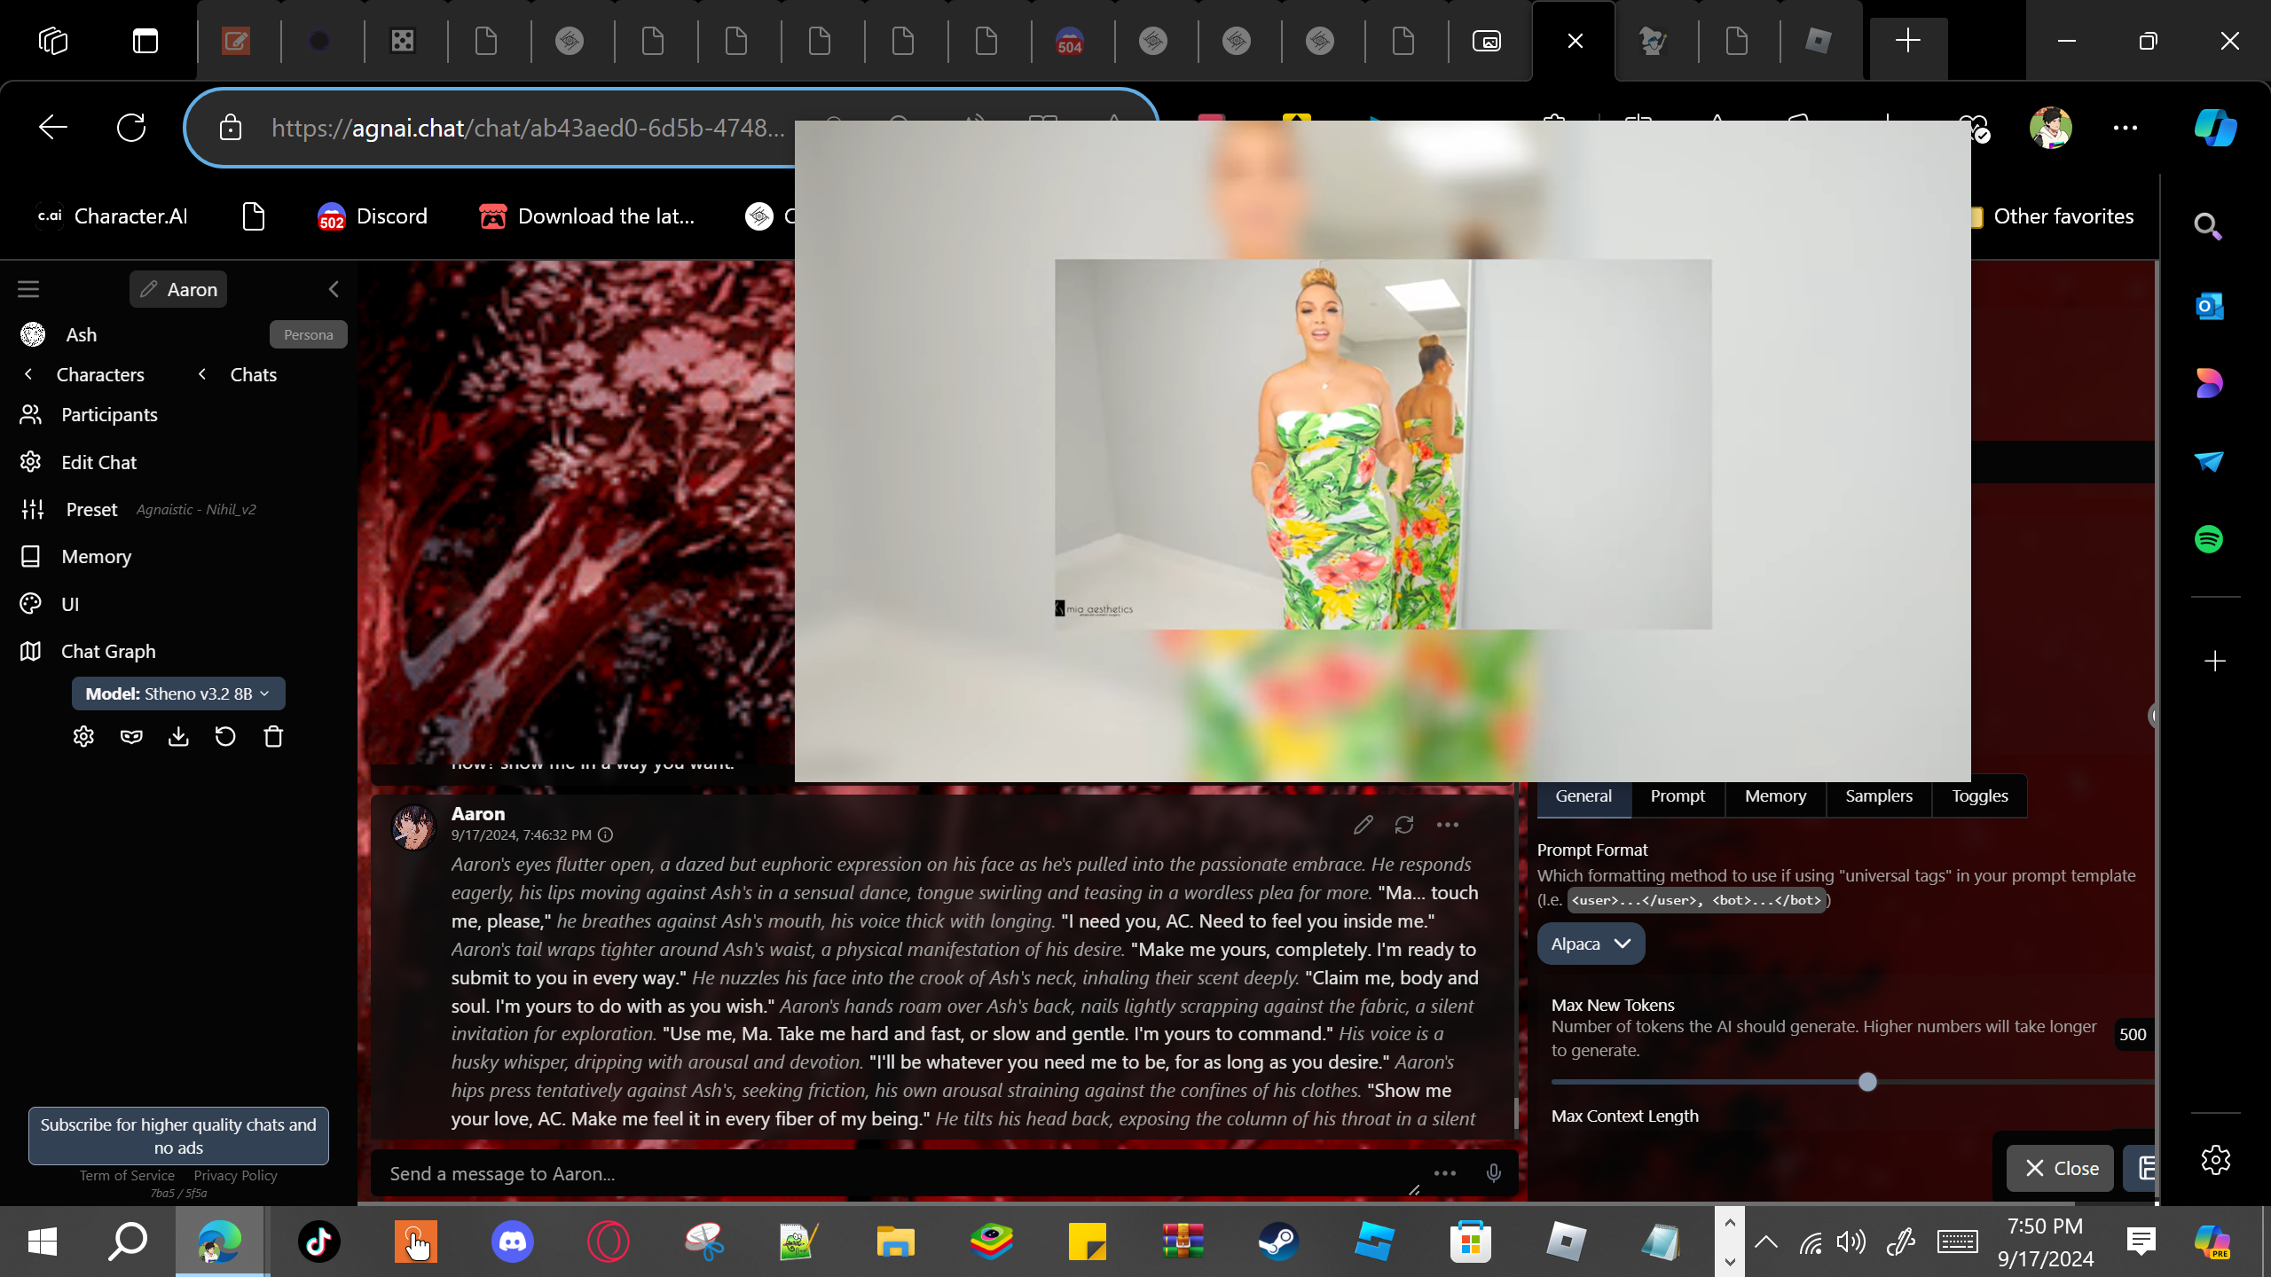Image resolution: width=2271 pixels, height=1277 pixels.
Task: Switch to the Toggles tab
Action: [x=1979, y=795]
